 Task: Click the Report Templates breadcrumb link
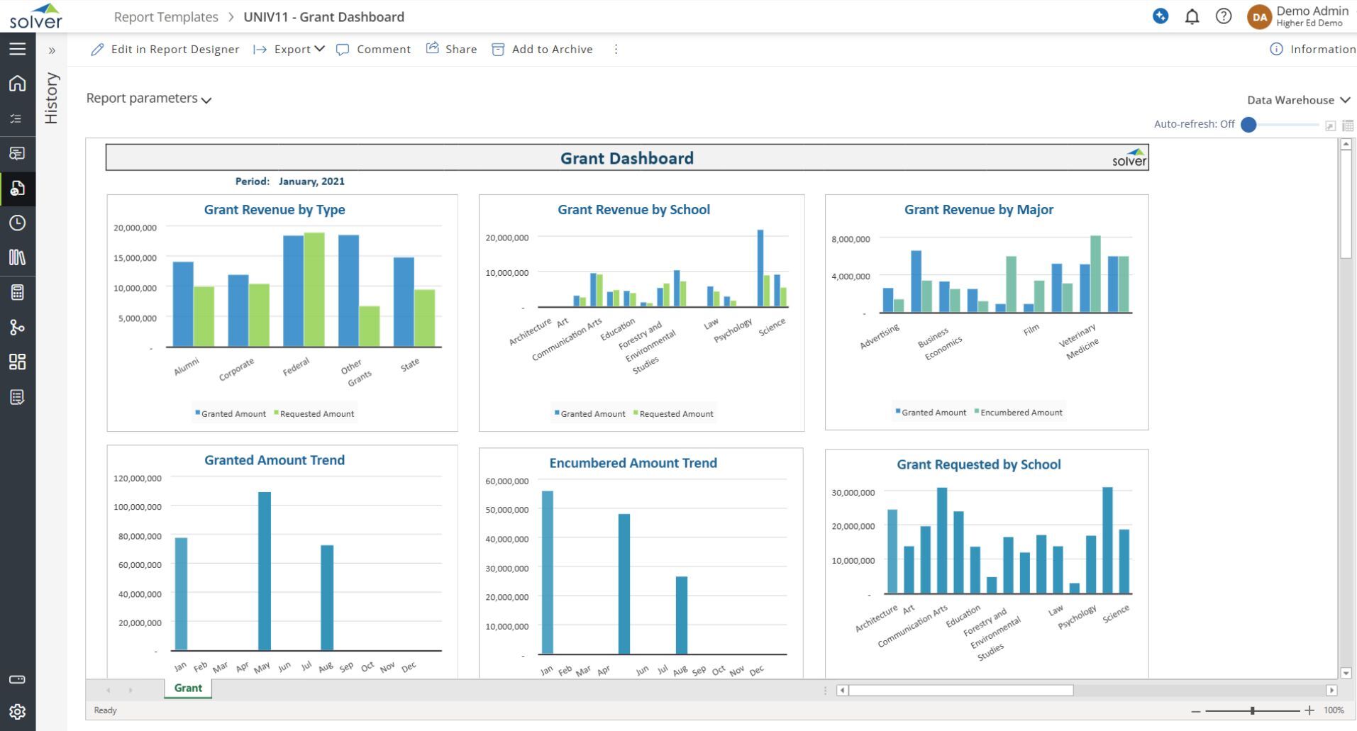166,17
